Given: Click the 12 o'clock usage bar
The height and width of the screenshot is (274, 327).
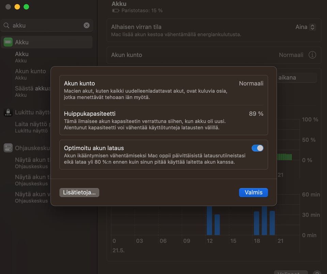Looking at the screenshot, I should click(209, 220).
